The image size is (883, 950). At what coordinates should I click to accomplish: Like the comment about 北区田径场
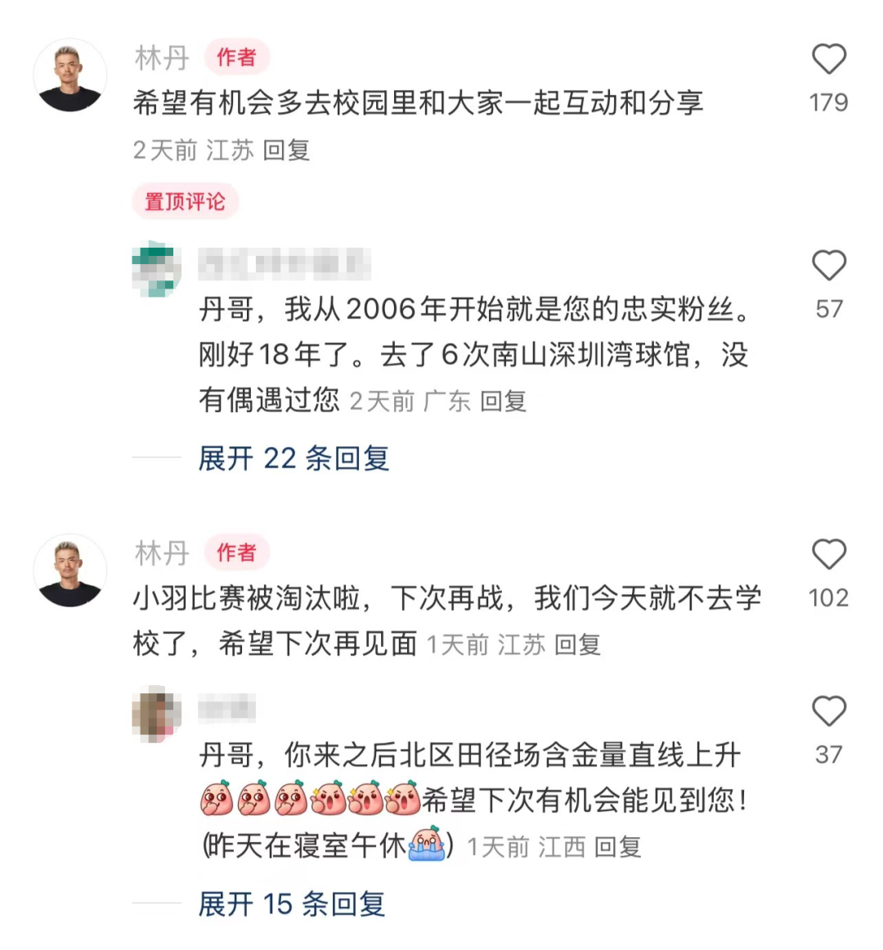pos(828,710)
